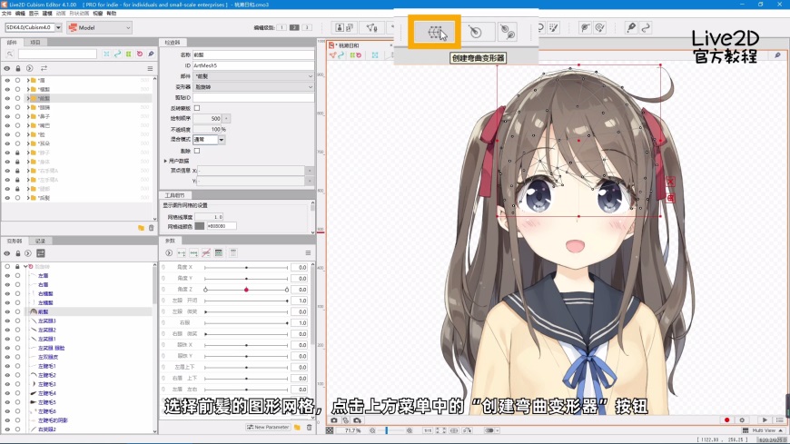The height and width of the screenshot is (444, 790).
Task: Open the parts panel hamburger menu
Action: (150, 68)
